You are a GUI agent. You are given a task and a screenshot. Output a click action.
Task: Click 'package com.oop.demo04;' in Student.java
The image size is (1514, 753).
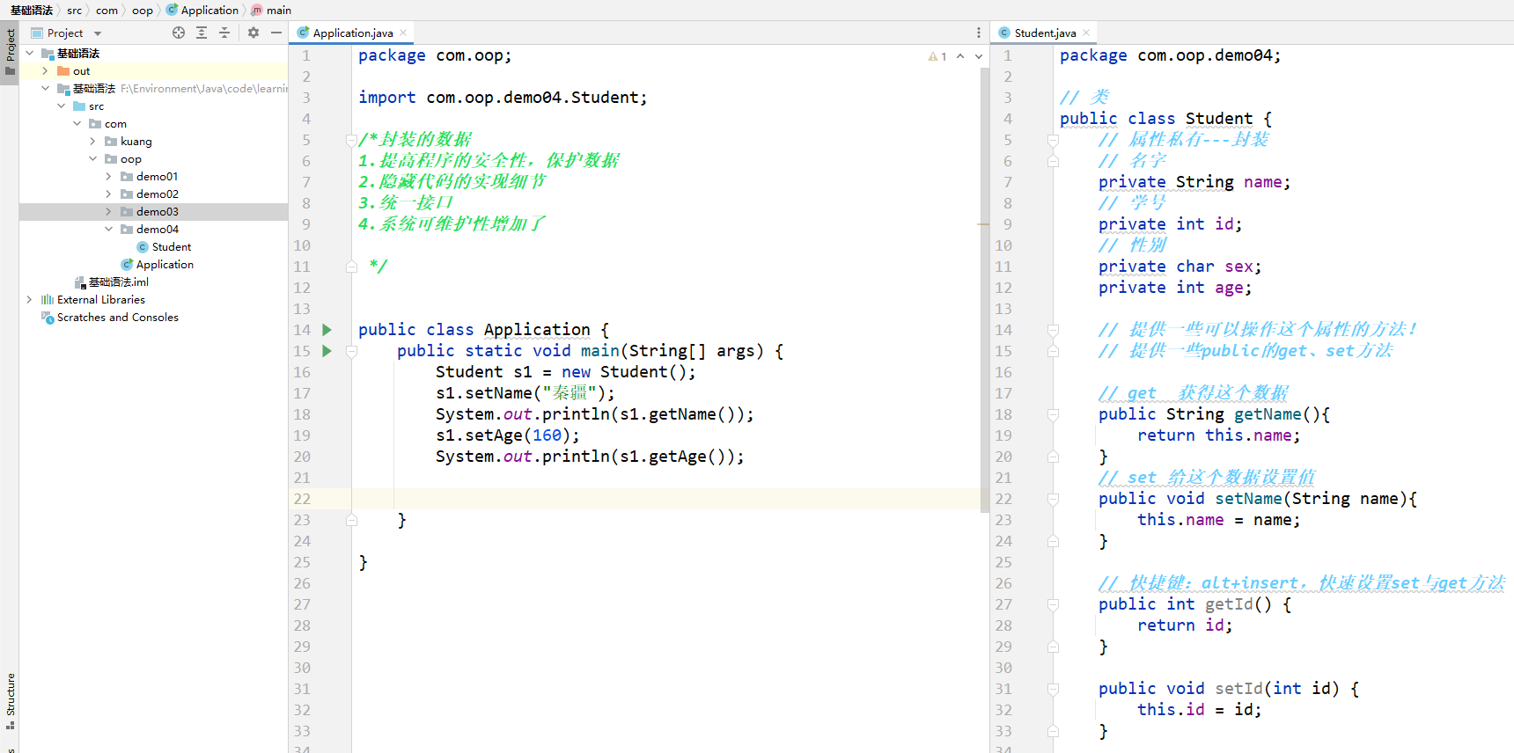(1170, 55)
